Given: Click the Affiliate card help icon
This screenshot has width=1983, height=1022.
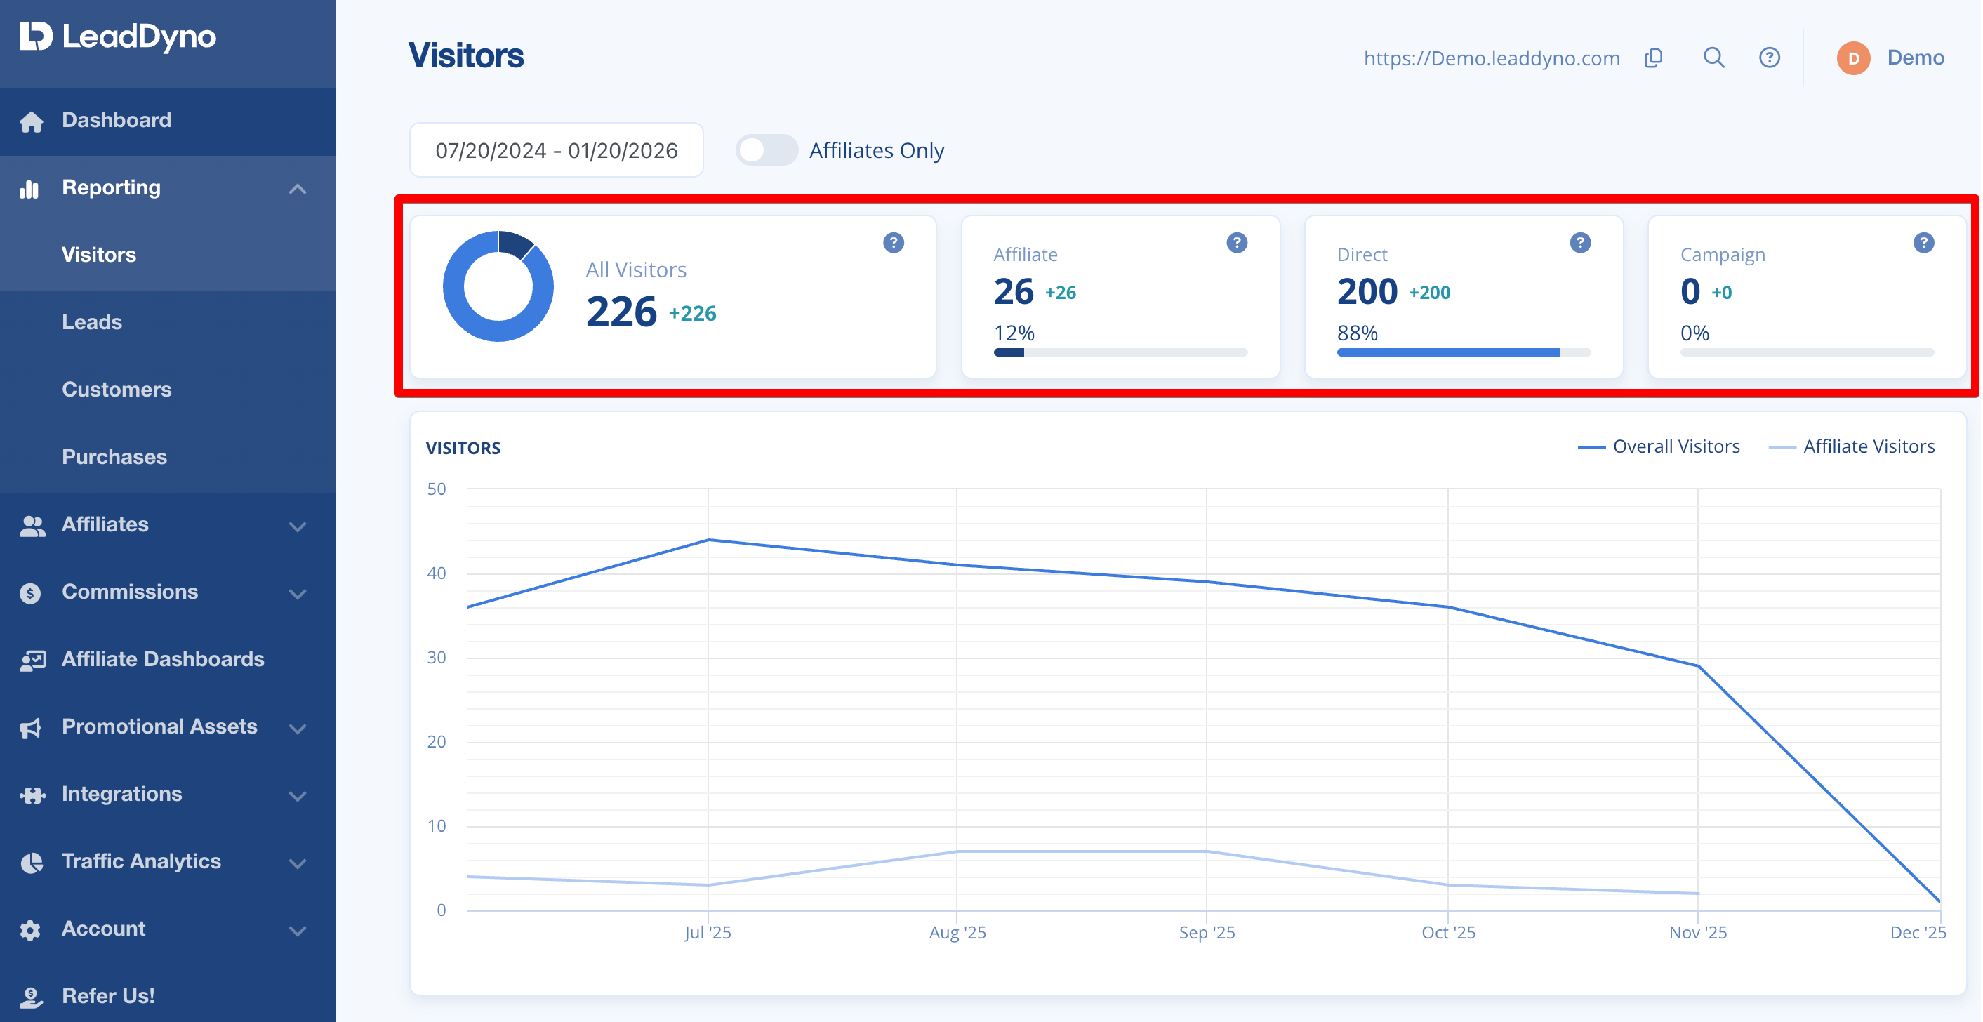Looking at the screenshot, I should click(x=1236, y=243).
